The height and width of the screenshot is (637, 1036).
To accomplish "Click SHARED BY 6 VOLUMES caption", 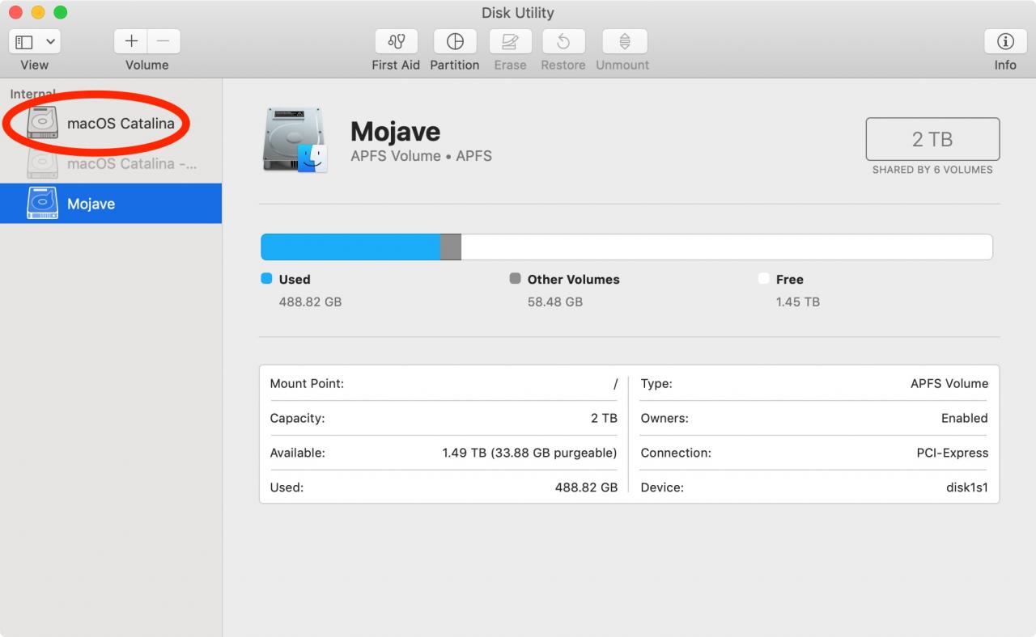I will (x=932, y=170).
